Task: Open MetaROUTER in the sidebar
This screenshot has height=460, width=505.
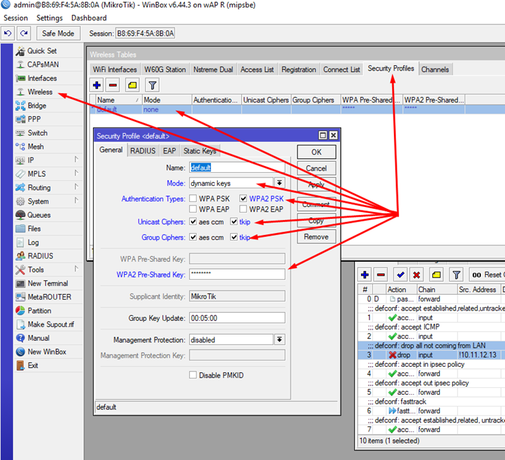Action: click(49, 297)
